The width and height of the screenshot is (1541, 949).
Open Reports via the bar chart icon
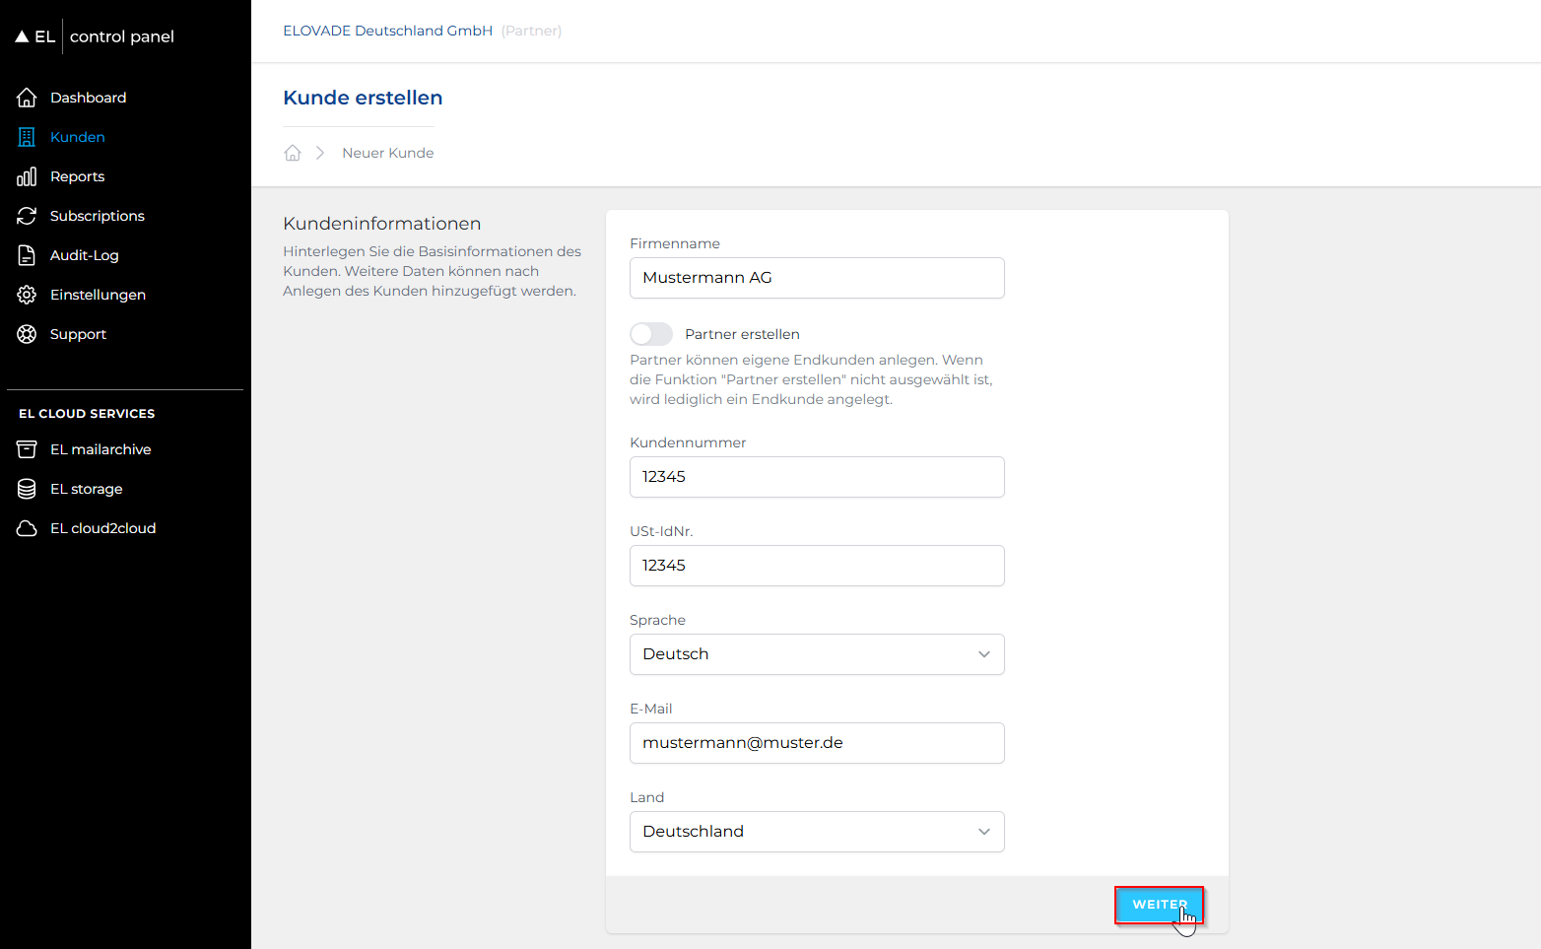(x=27, y=176)
